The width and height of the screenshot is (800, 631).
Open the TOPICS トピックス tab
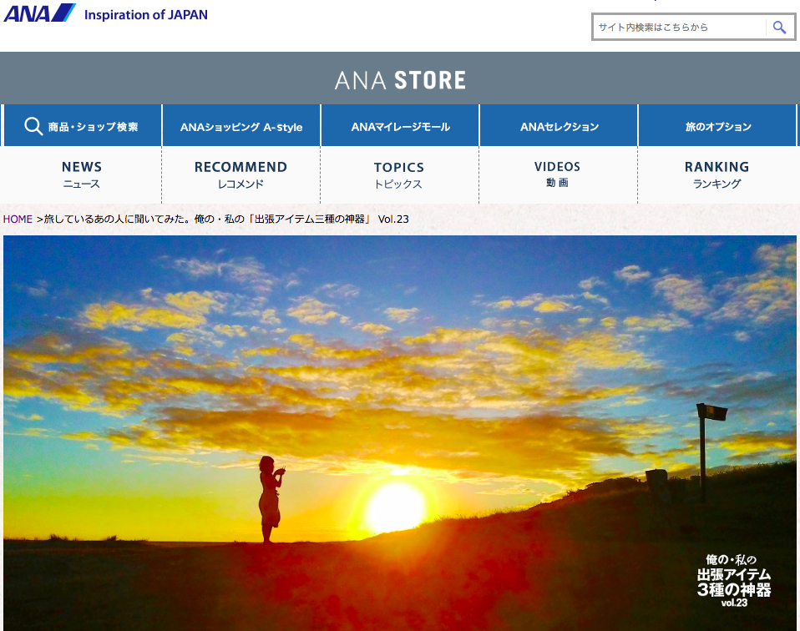click(399, 175)
